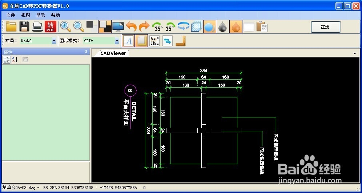362x193 pixels.
Task: Open the 帮助 menu
Action: pyautogui.click(x=55, y=15)
